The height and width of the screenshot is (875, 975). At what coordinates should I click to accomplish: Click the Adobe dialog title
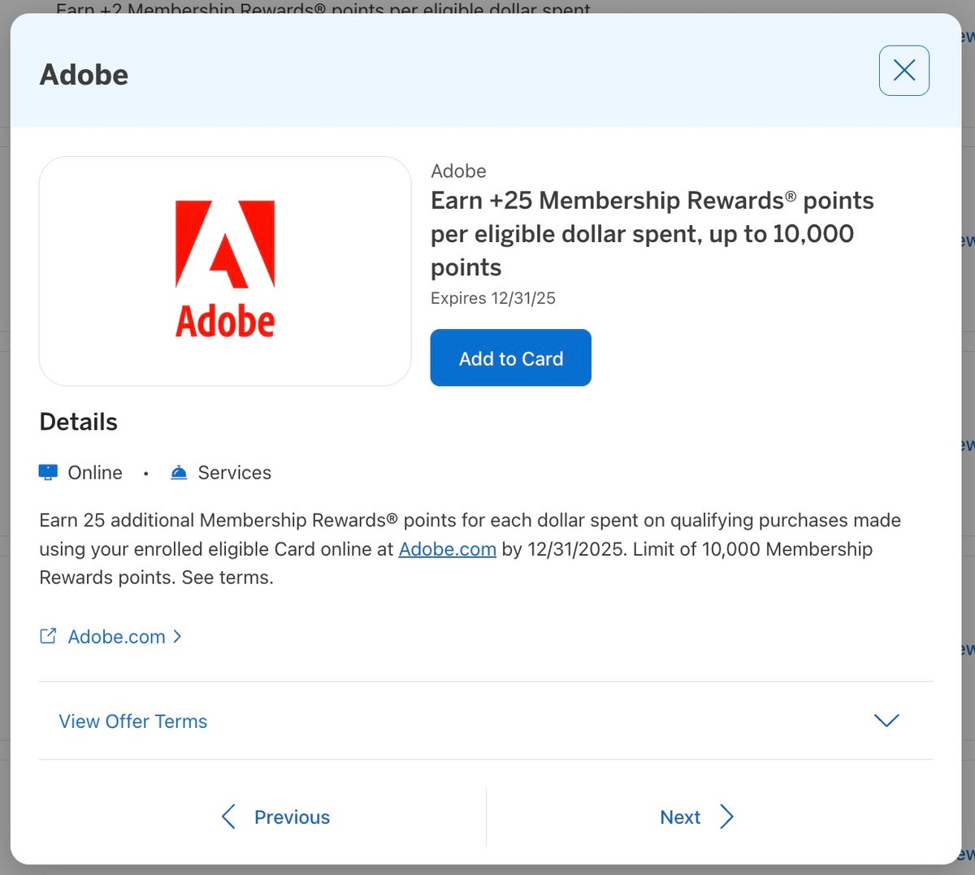(84, 75)
